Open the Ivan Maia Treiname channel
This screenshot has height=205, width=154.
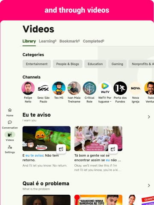(x=74, y=92)
